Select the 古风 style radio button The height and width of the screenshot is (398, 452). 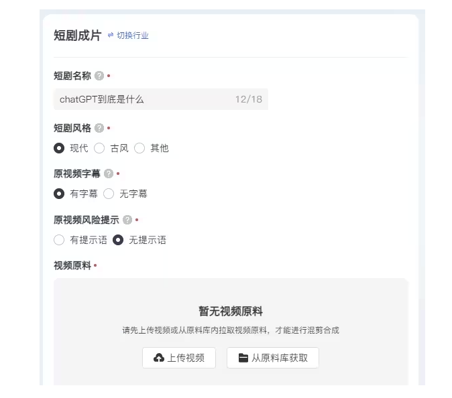[99, 148]
